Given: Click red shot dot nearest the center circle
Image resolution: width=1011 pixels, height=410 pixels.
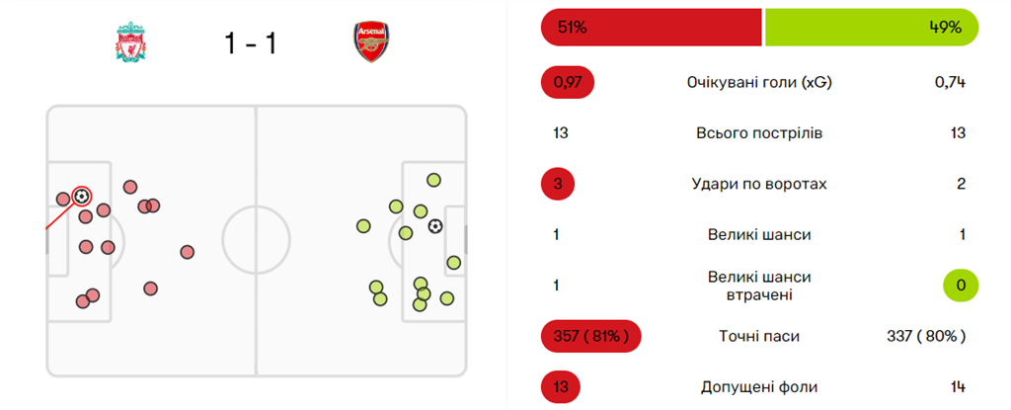Looking at the screenshot, I should (x=187, y=252).
